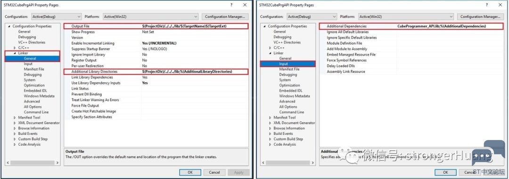Viewport: 509px width, 179px height.
Task: Expand Manifest Tool node in left tree
Action: 15,117
